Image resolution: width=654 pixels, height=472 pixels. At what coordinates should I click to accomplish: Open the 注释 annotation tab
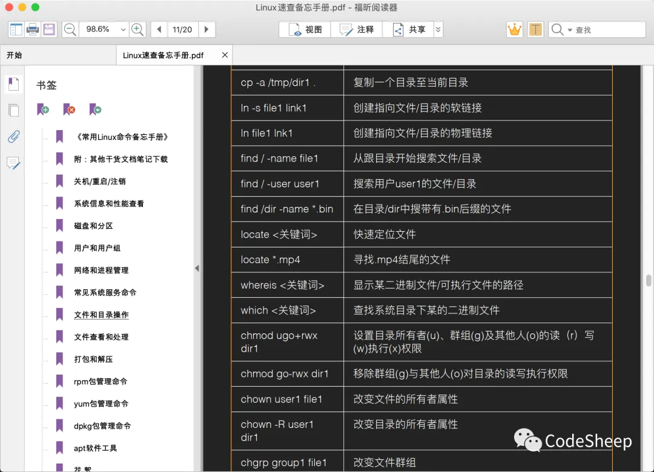pos(357,30)
